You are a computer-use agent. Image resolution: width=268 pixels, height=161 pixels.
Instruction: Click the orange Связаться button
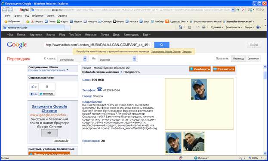[224, 69]
